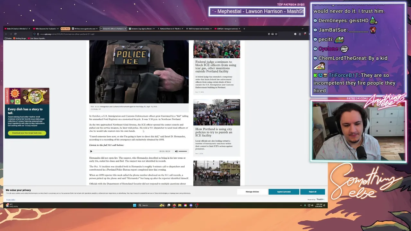The image size is (411, 231).
Task: Download your free recipe book button
Action: [27, 133]
